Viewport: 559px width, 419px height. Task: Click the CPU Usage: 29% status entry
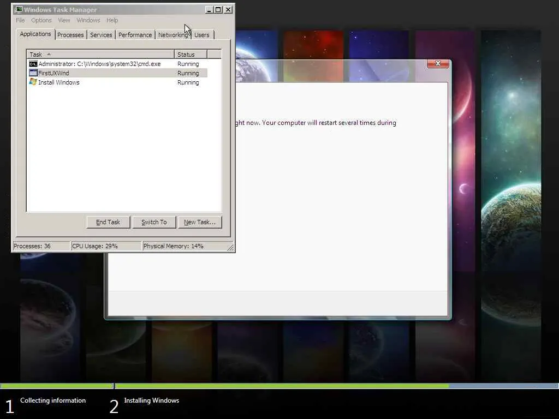click(106, 246)
